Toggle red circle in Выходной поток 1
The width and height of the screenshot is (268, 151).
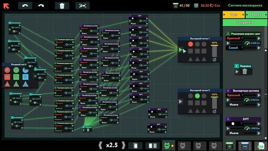pos(191,44)
